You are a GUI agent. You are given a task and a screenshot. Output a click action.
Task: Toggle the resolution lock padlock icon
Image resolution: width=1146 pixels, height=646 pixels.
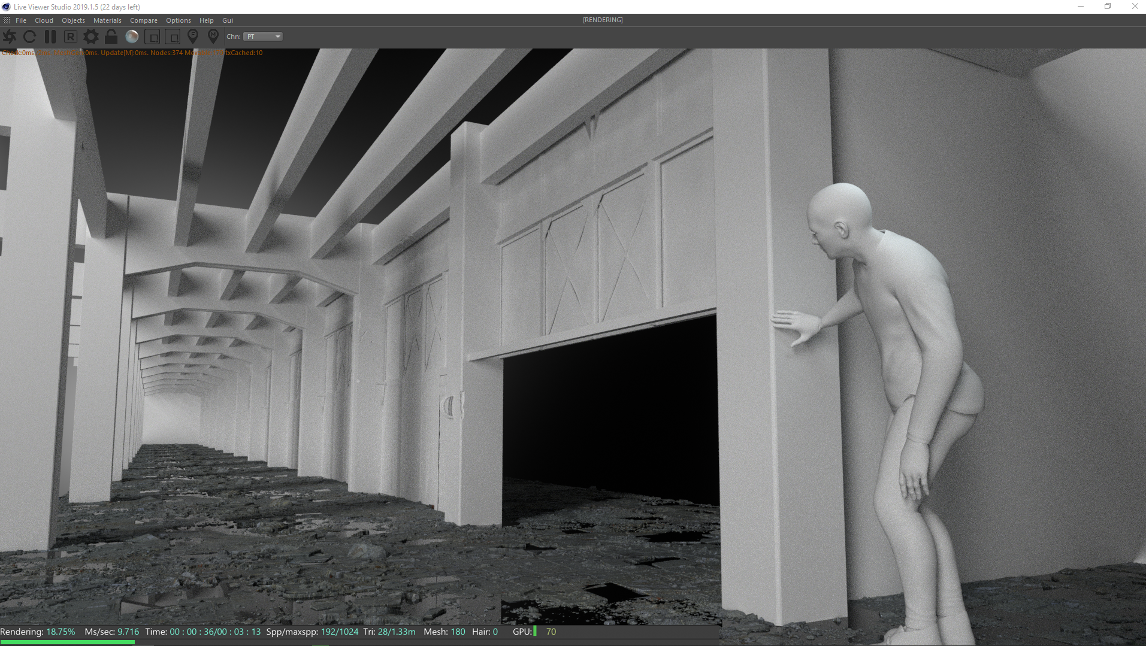pyautogui.click(x=111, y=37)
